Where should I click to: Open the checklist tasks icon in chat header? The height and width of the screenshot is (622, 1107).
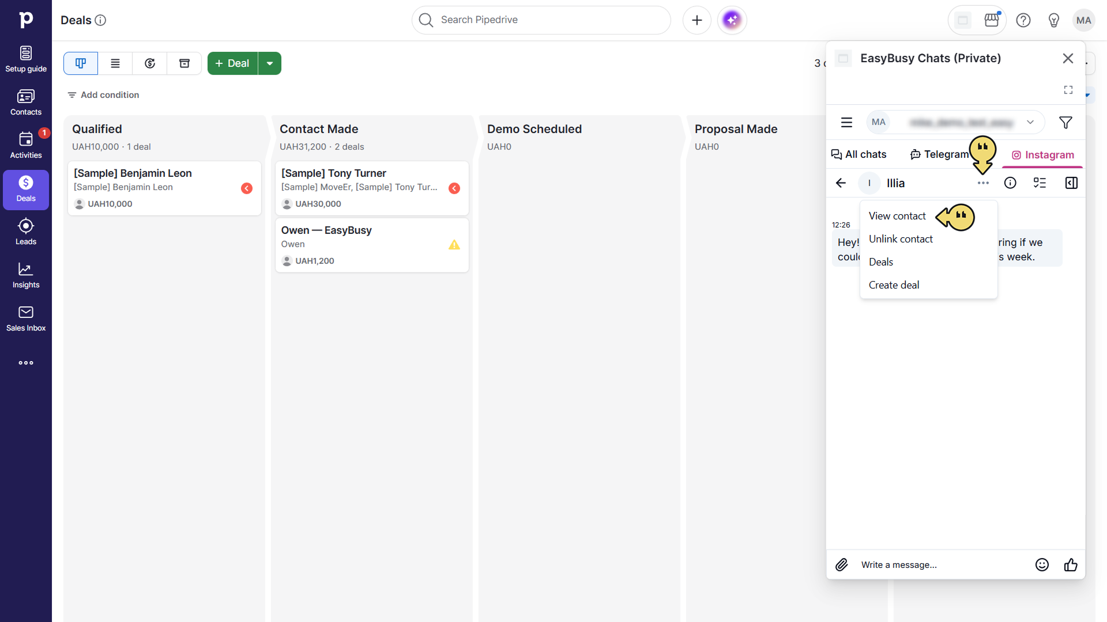pos(1040,183)
